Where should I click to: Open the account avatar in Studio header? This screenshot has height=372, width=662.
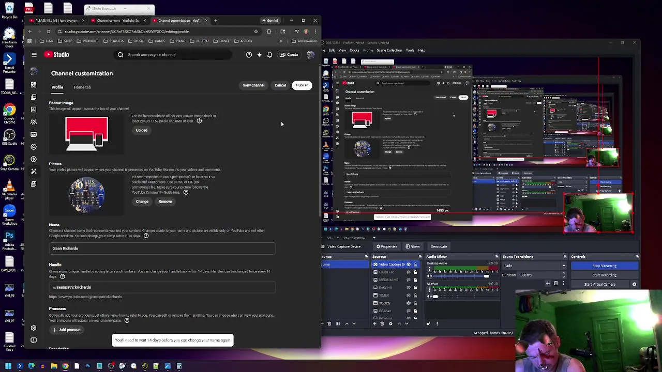click(x=310, y=55)
